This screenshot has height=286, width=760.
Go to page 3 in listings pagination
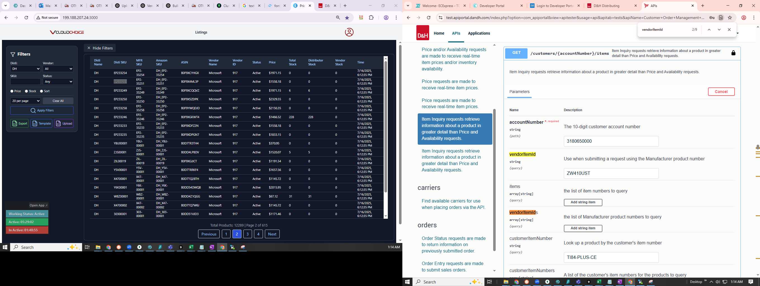(x=248, y=234)
